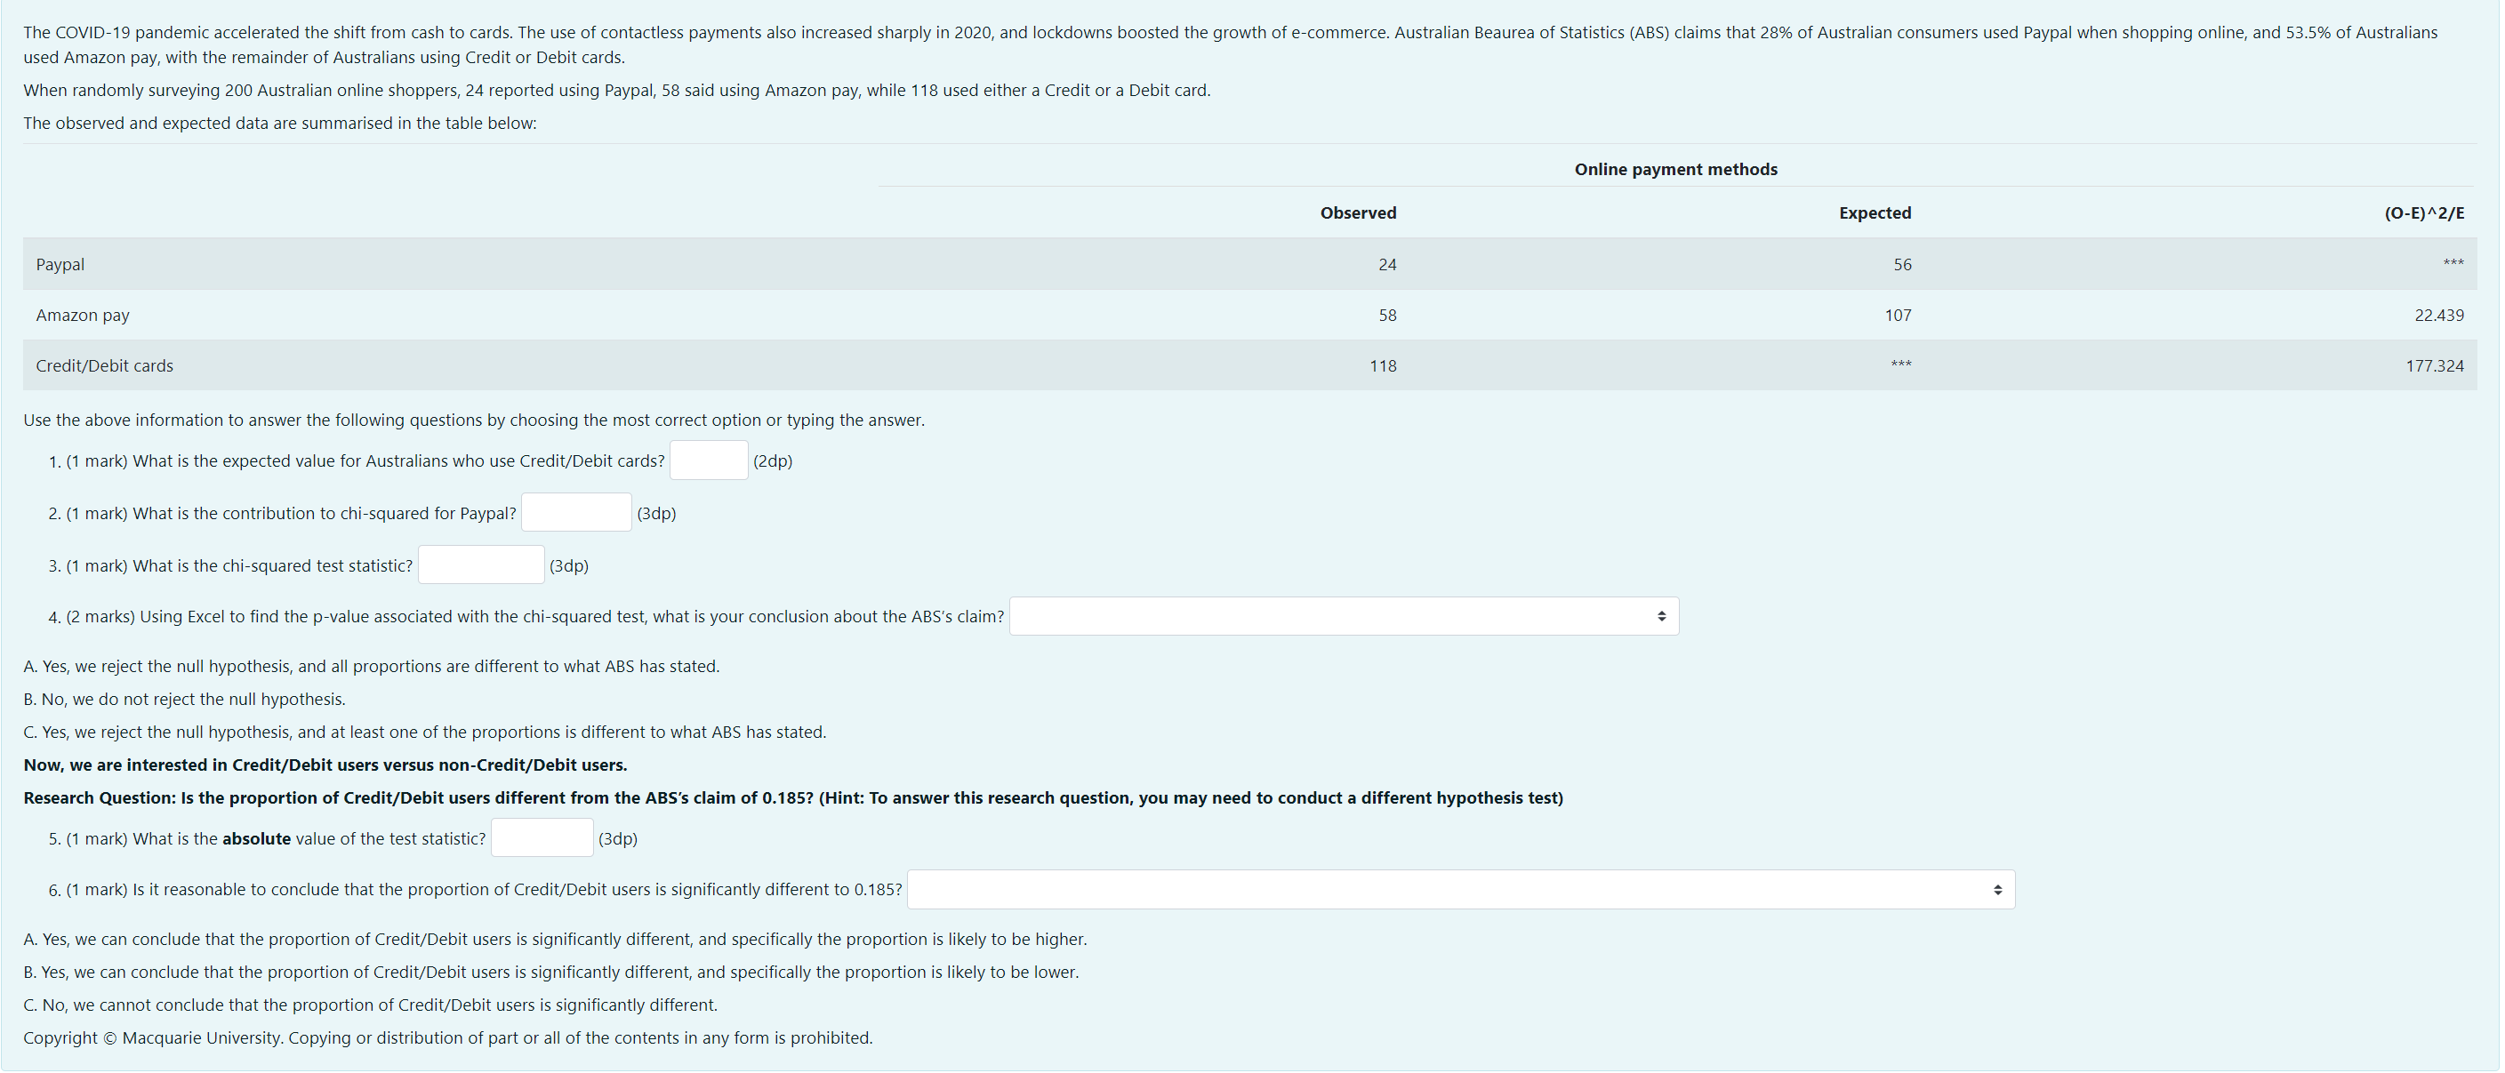The height and width of the screenshot is (1073, 2505).
Task: Click the Credit/Debit expected value answer box
Action: point(708,460)
